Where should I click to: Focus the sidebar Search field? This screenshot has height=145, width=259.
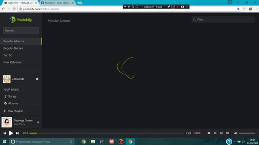[21, 31]
